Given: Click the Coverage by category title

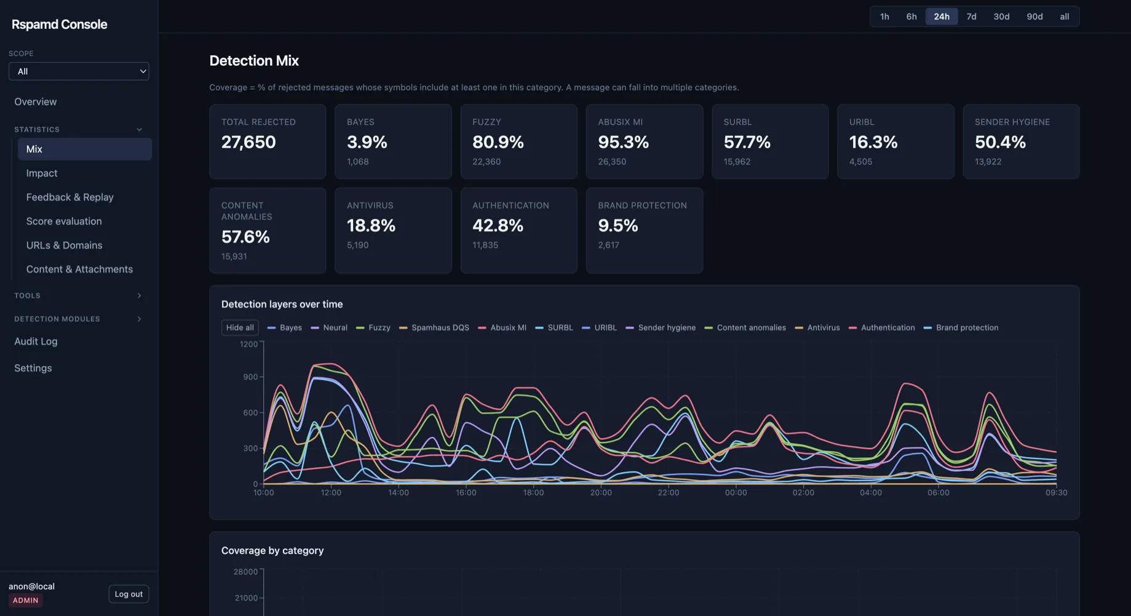Looking at the screenshot, I should click(272, 551).
